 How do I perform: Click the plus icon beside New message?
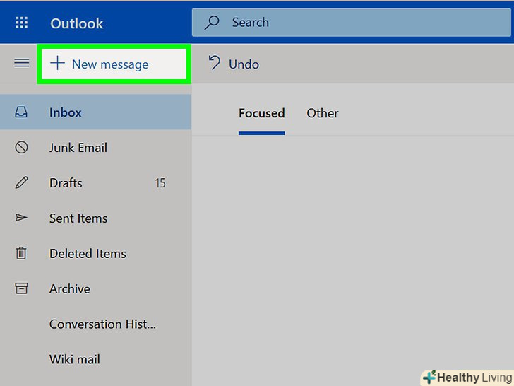57,63
